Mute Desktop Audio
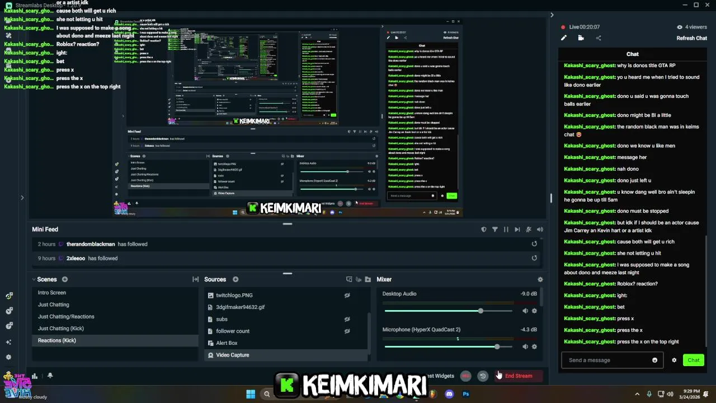 click(525, 311)
